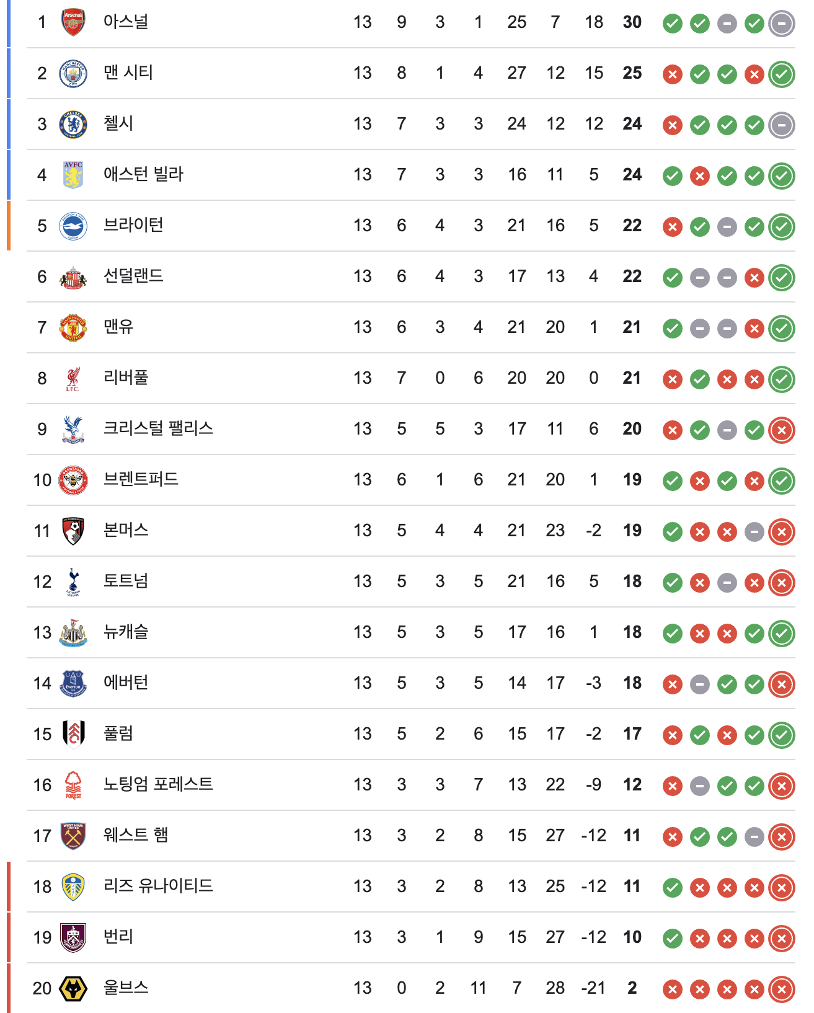Open the 리즈 유나이티드 team page
Screen dimensions: 814x1013
click(158, 886)
